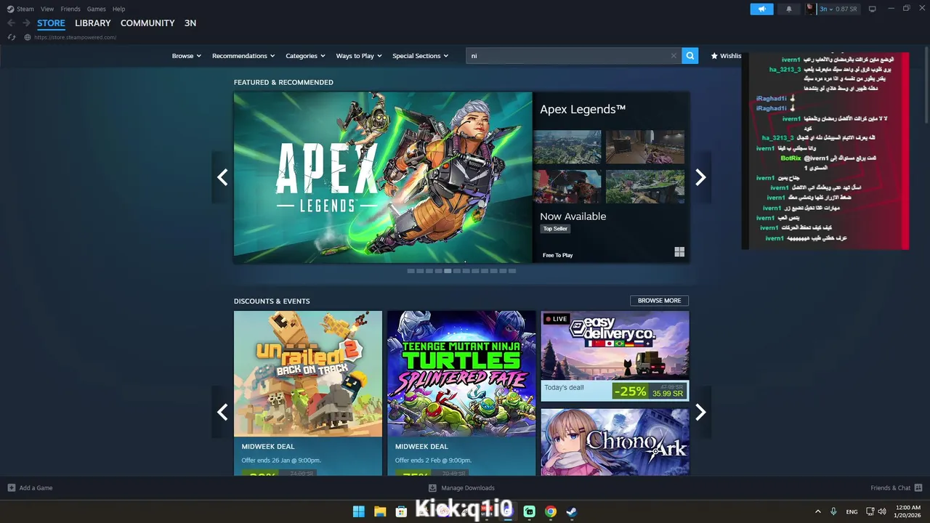Open Google Chrome from the taskbar

(x=551, y=511)
